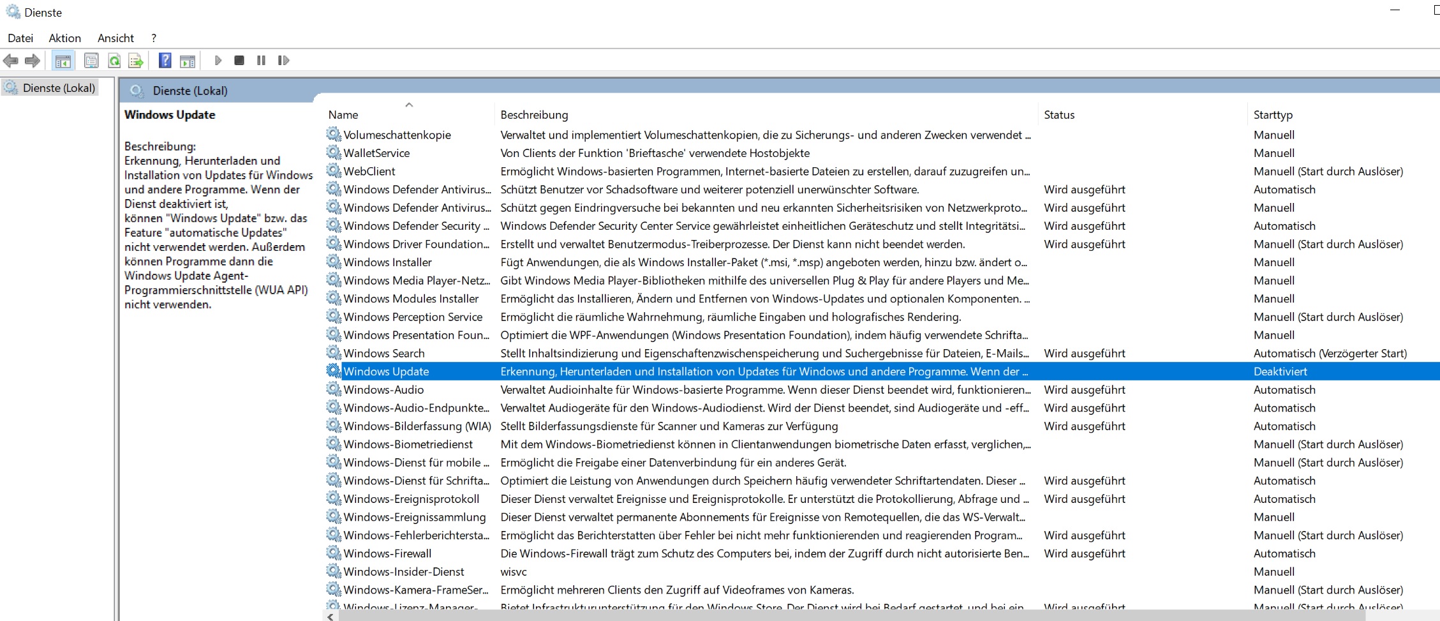Select the Windows Media Player-Netz service name
This screenshot has width=1440, height=621.
click(x=417, y=280)
